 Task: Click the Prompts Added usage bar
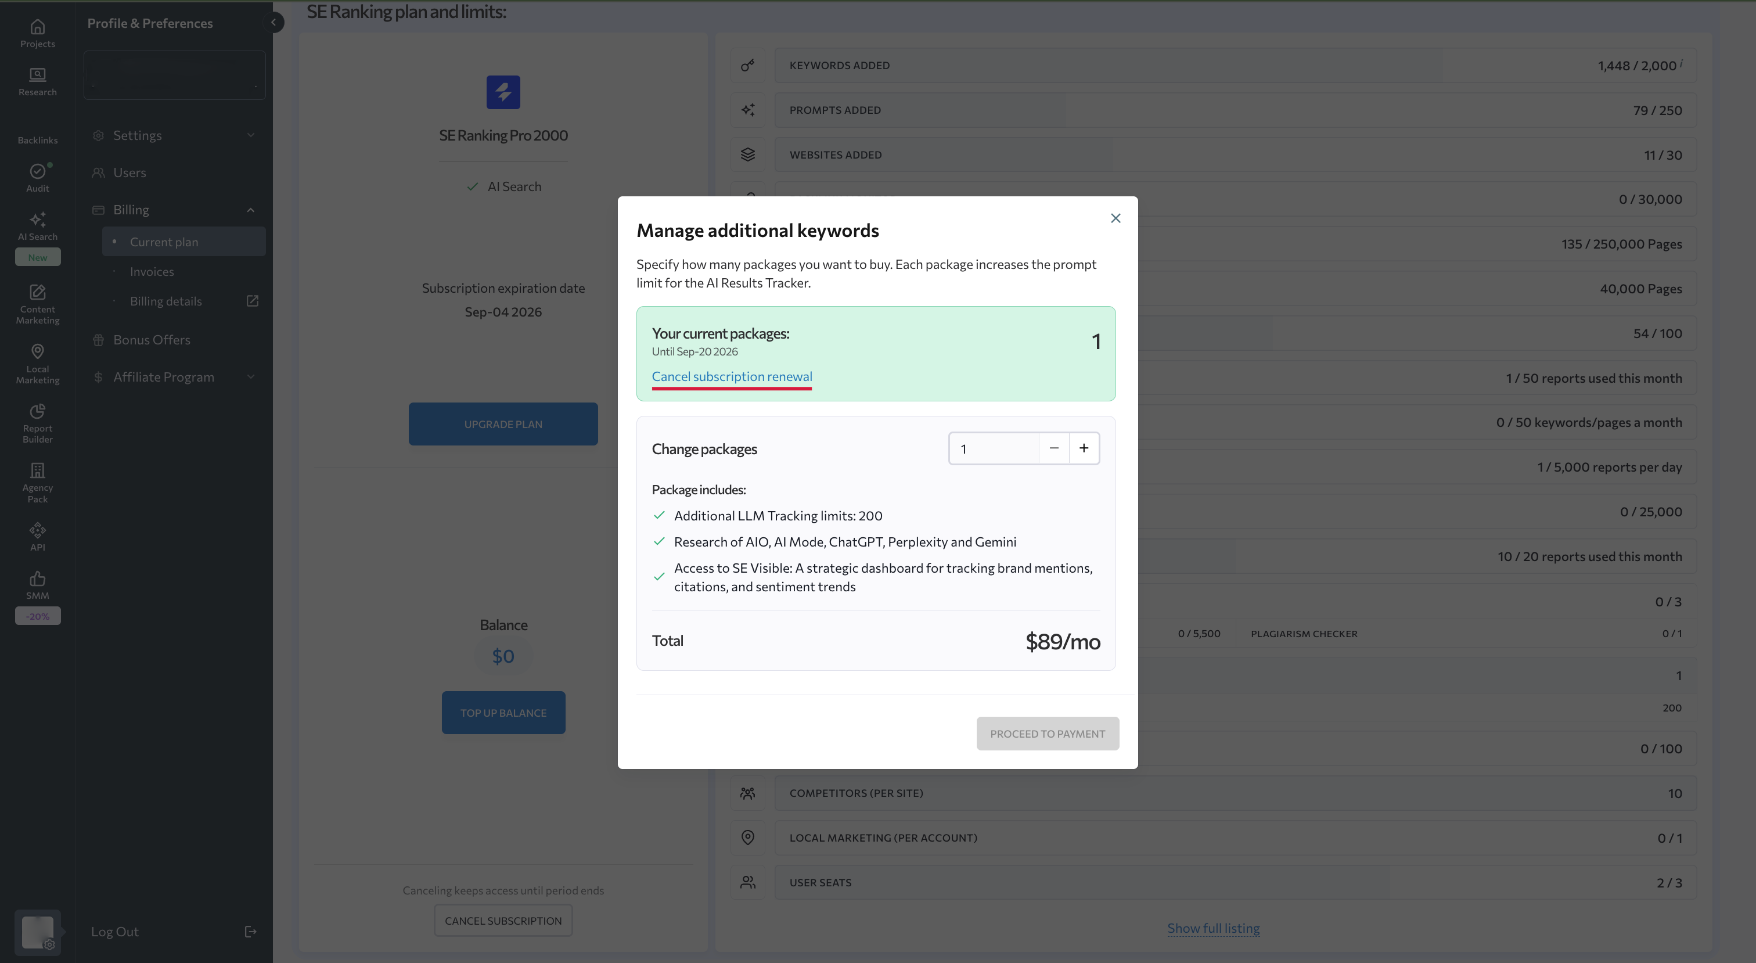click(1235, 110)
